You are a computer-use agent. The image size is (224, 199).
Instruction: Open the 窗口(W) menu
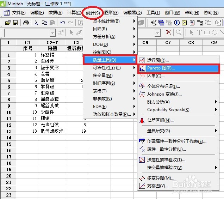[x=172, y=13]
